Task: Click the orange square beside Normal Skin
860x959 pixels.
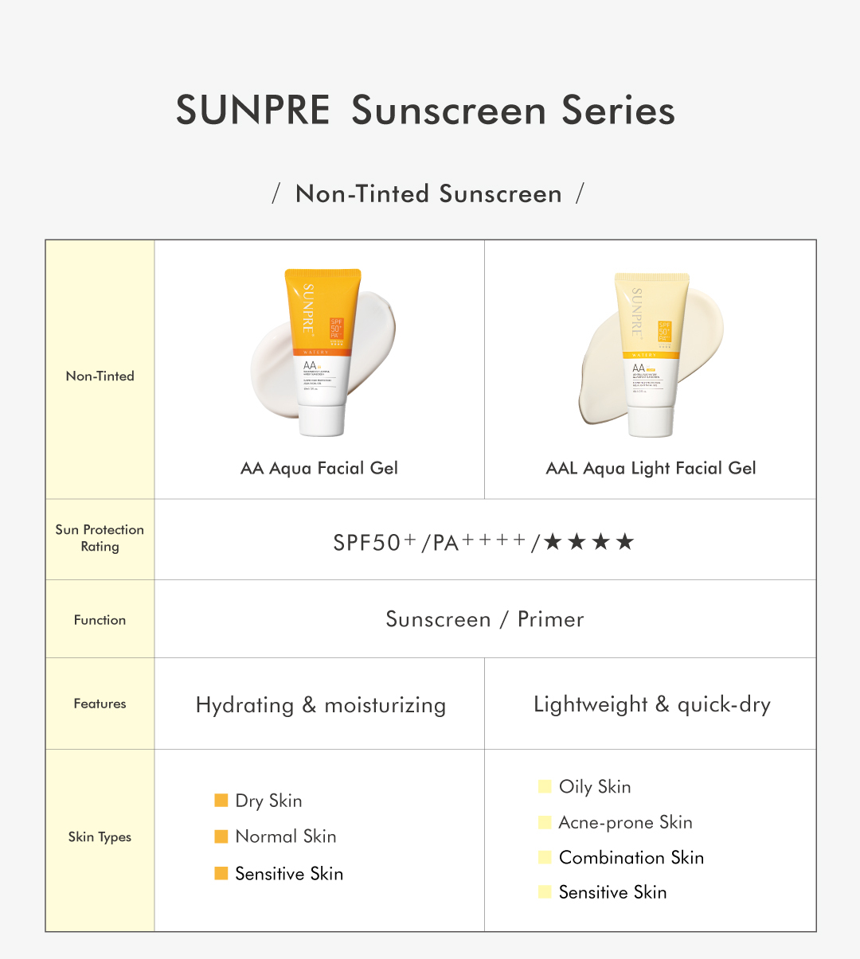Action: [221, 836]
